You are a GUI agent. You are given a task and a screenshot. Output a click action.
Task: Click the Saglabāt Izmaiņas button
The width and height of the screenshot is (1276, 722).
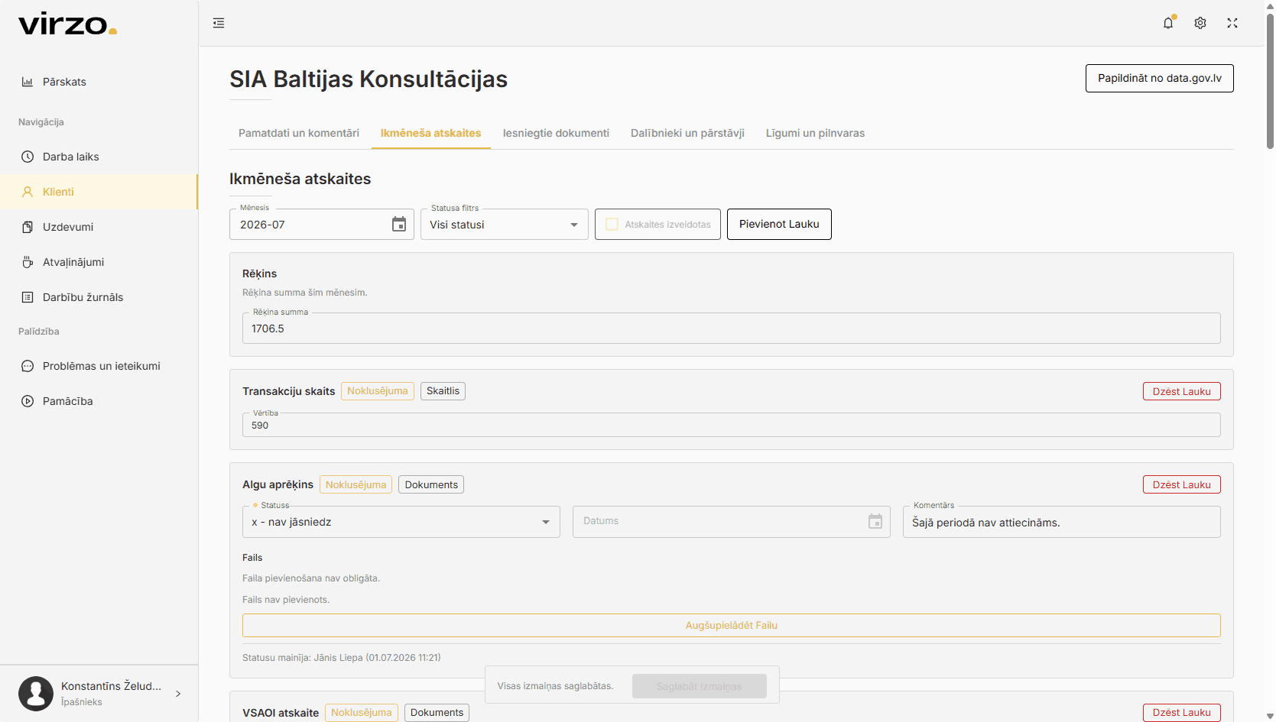699,686
